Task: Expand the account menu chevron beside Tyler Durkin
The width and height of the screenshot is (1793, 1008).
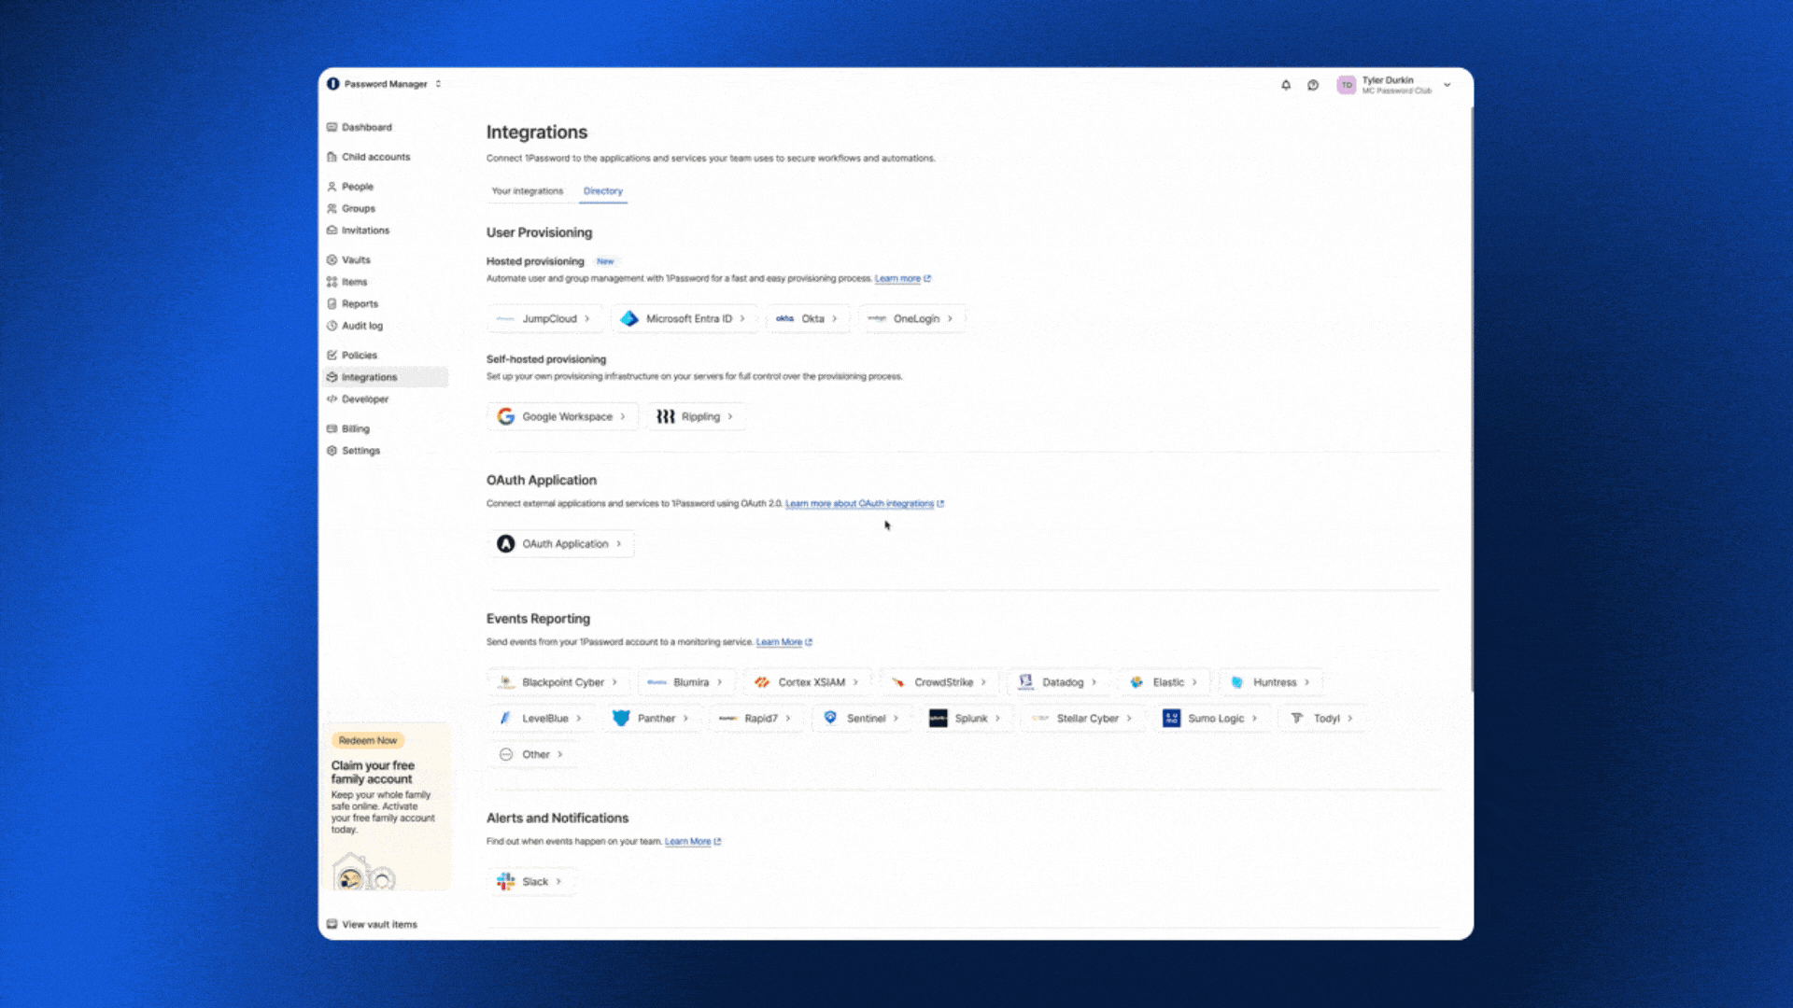Action: (1447, 85)
